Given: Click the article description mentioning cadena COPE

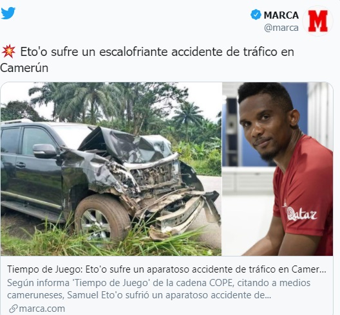Looking at the screenshot, I should click(x=158, y=289).
